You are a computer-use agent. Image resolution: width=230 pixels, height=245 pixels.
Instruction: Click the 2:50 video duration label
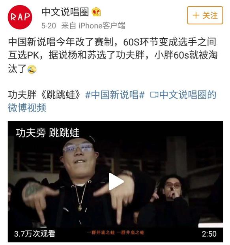tap(209, 234)
